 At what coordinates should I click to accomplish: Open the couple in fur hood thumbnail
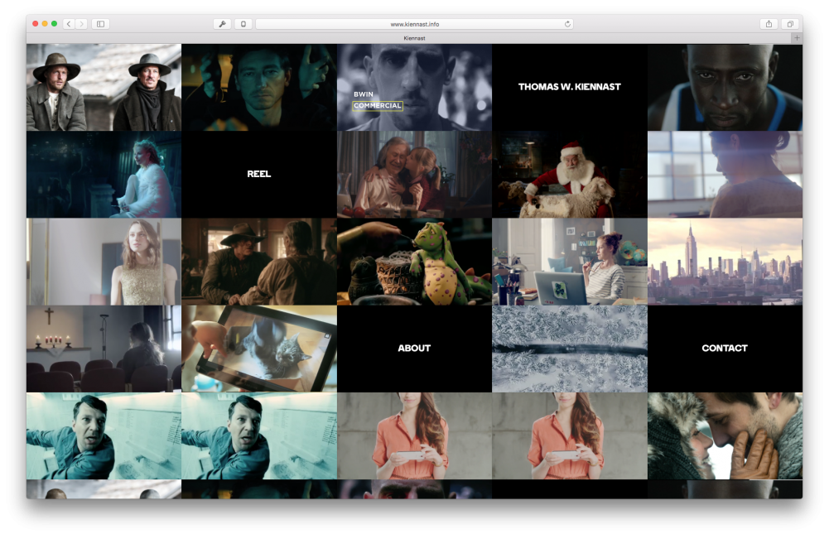725,435
